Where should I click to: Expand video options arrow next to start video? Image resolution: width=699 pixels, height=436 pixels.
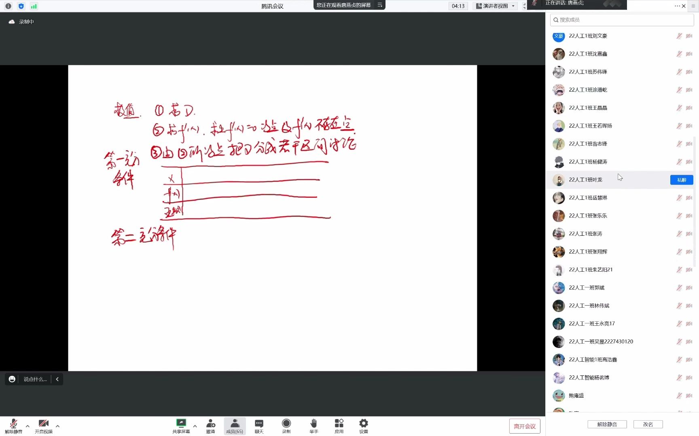click(57, 426)
